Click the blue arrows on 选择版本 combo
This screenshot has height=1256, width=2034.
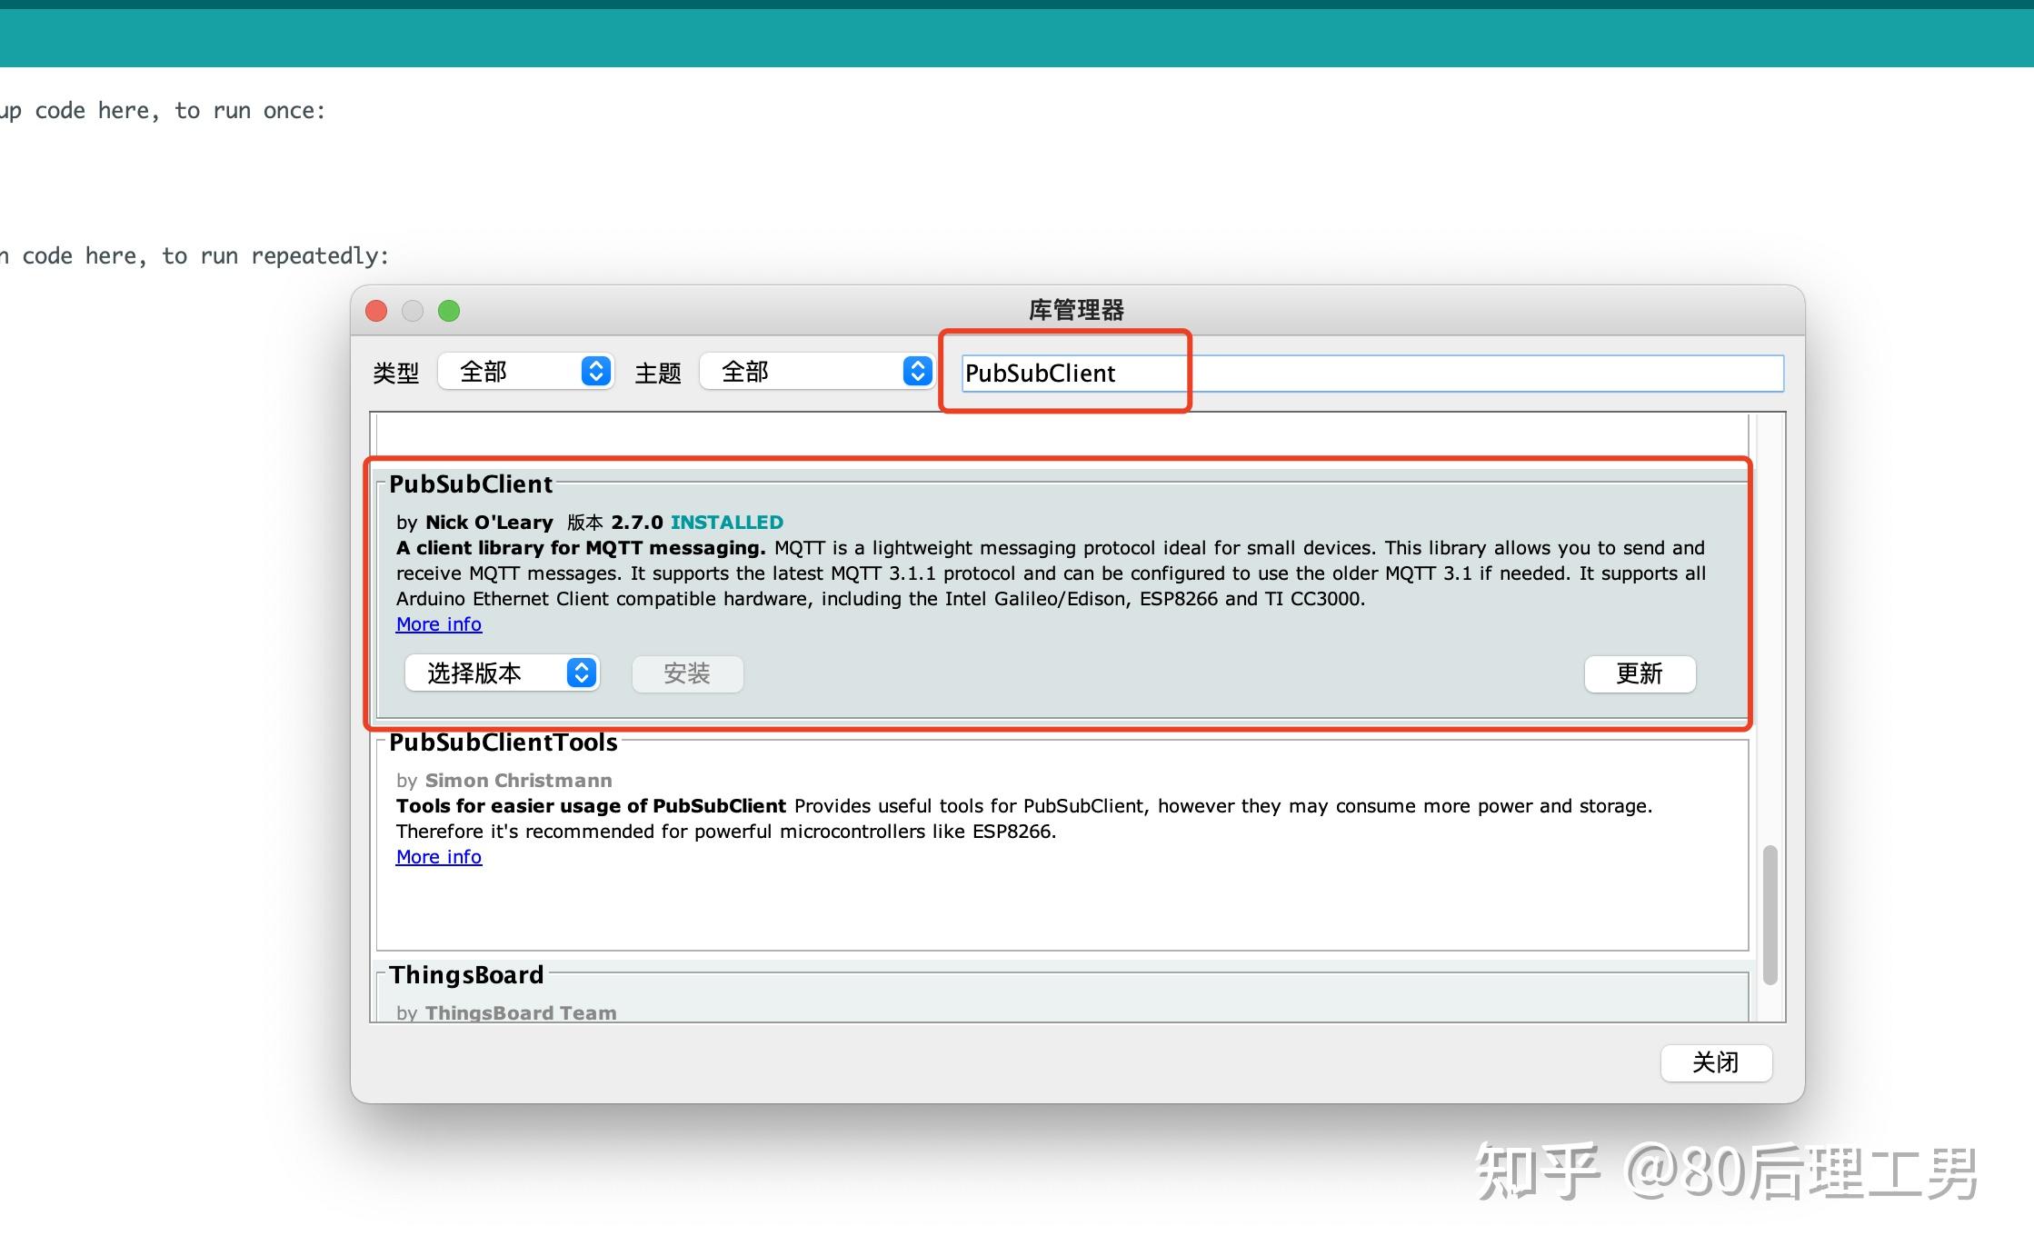581,673
